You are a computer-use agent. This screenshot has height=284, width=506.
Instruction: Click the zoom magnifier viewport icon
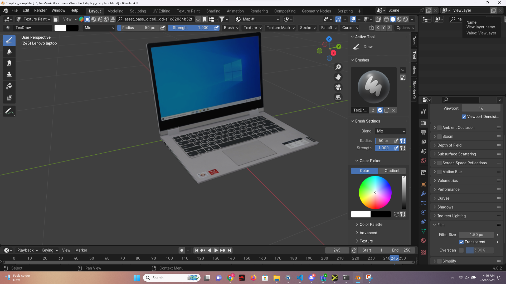[x=338, y=67]
